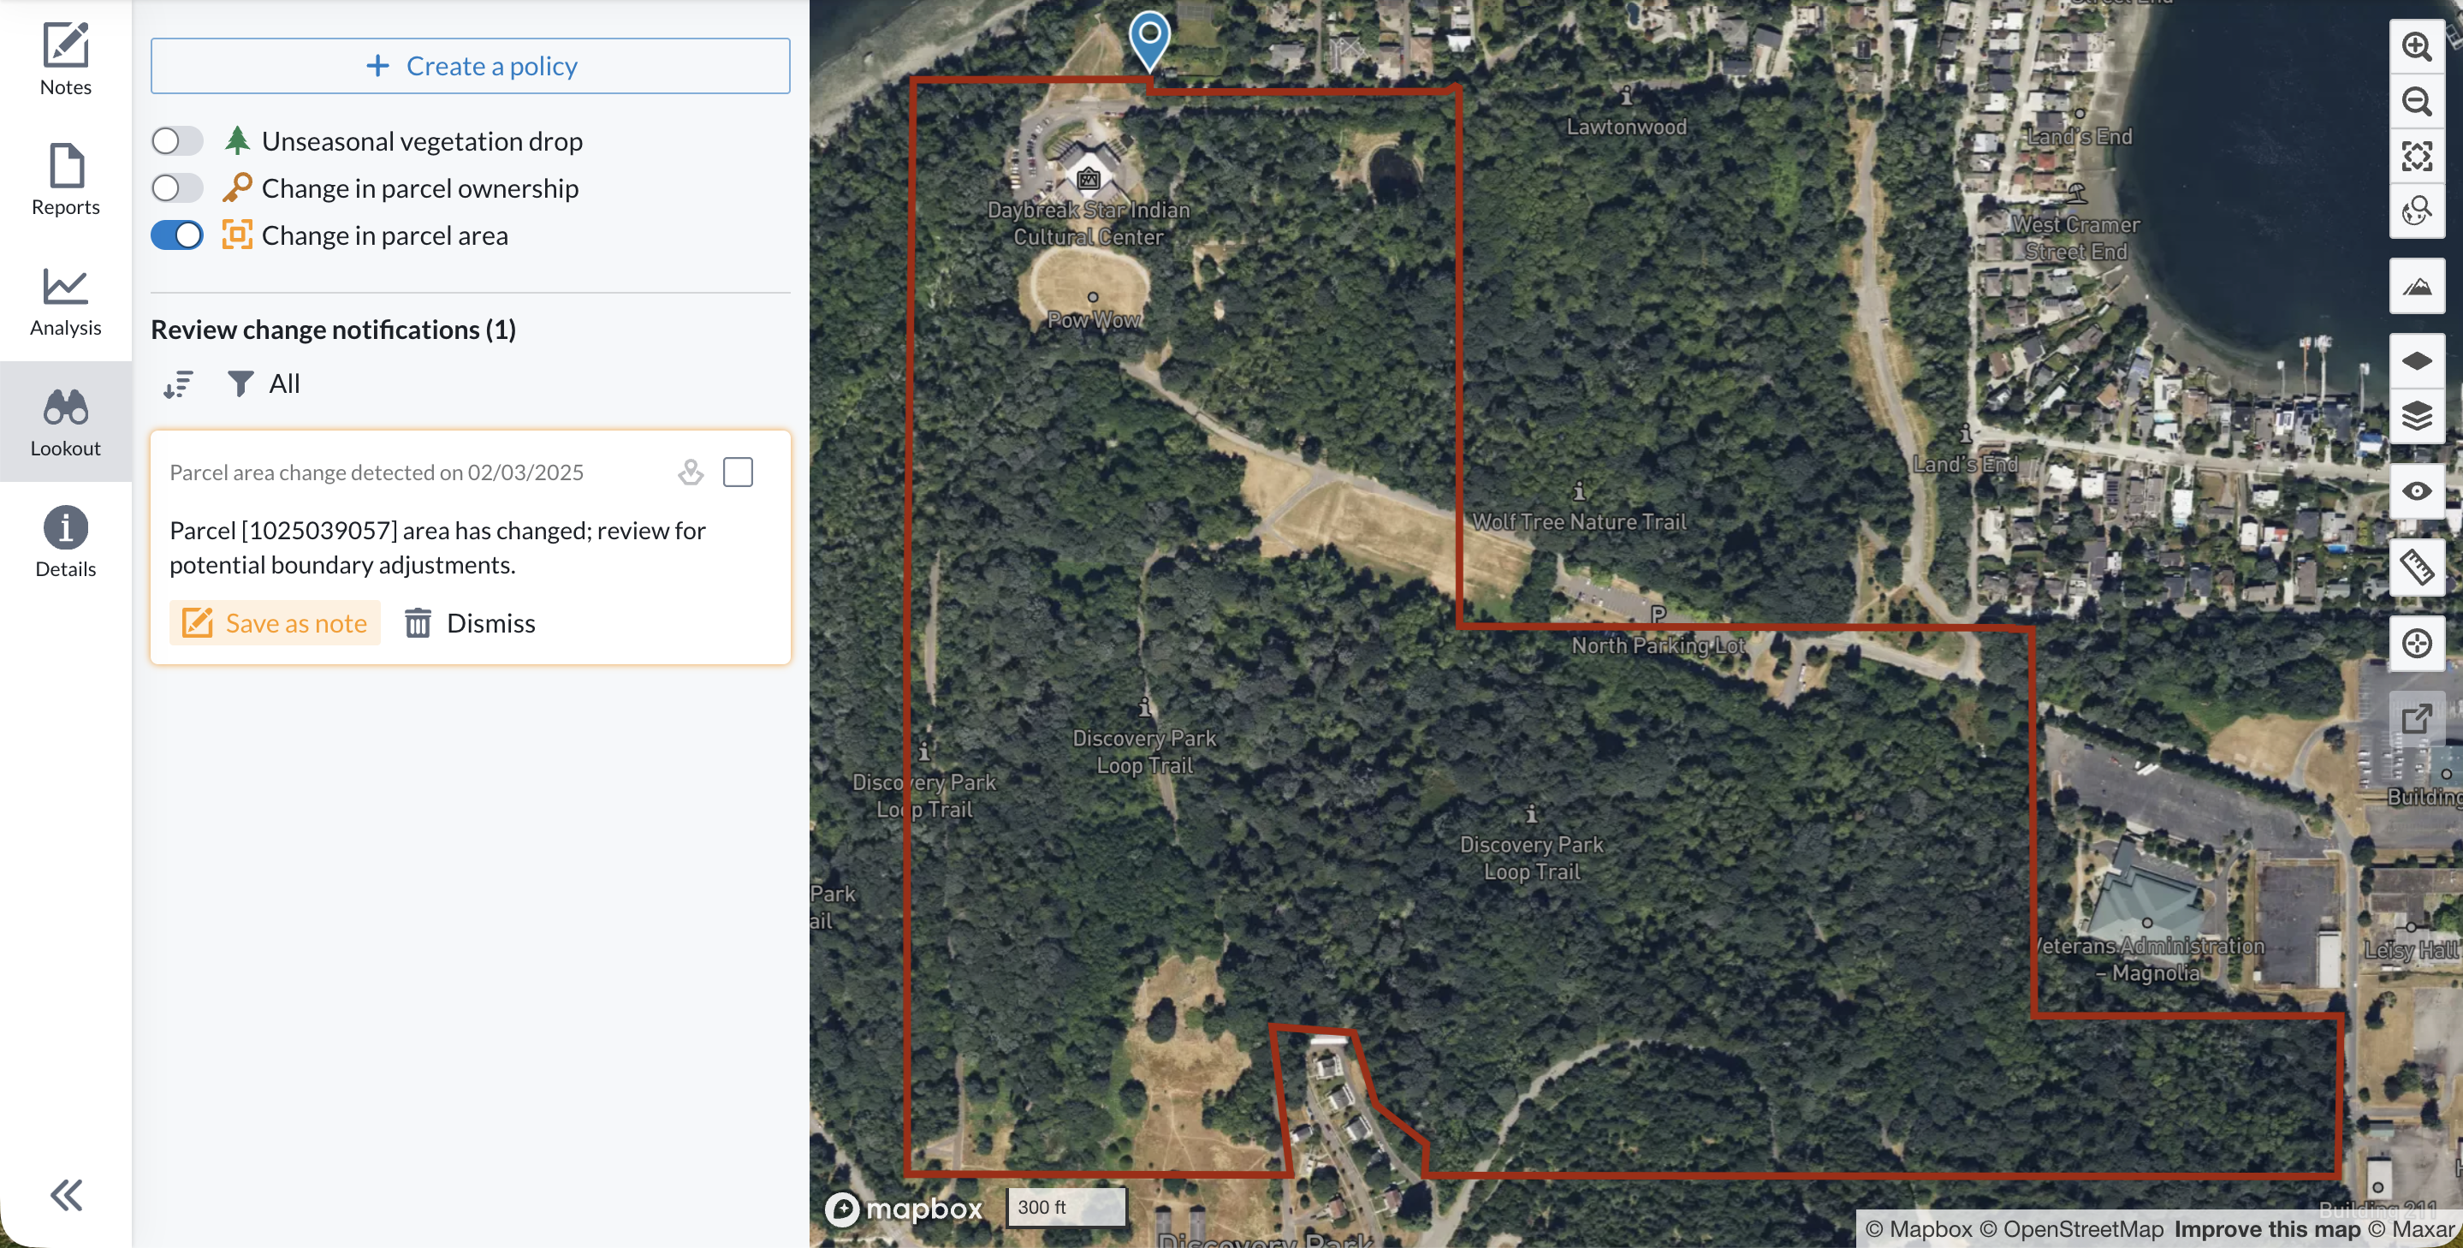Enable Unseasonal vegetation drop toggle

[177, 141]
